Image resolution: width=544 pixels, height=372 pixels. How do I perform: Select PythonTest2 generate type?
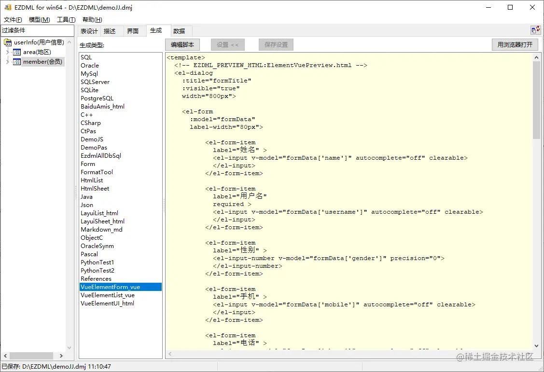pyautogui.click(x=120, y=271)
